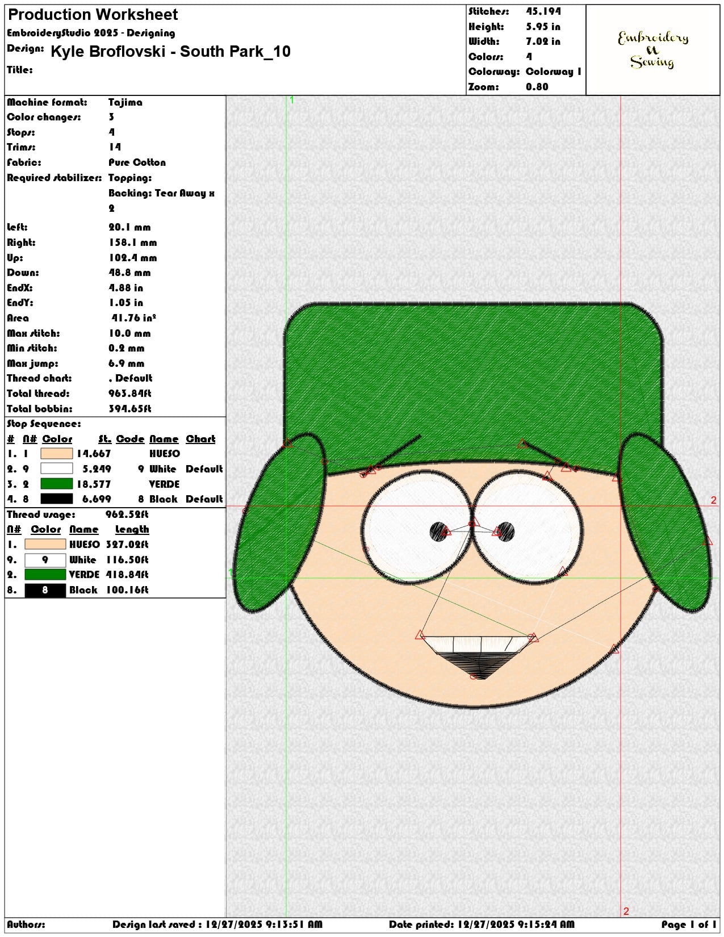Screen dimensions: 724x937
Task: Click the Code column header
Action: point(130,439)
